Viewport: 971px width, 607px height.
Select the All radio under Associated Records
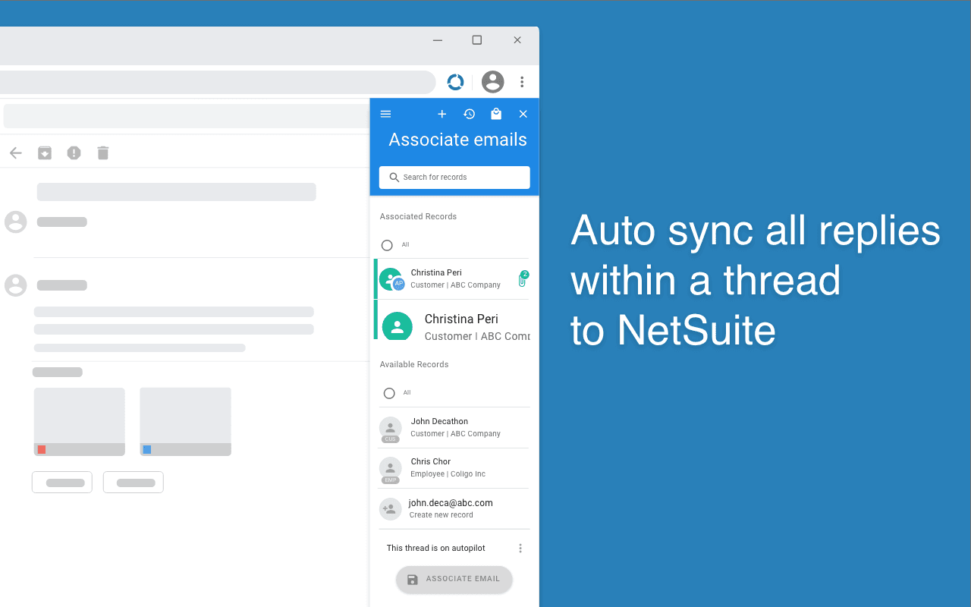pyautogui.click(x=387, y=245)
